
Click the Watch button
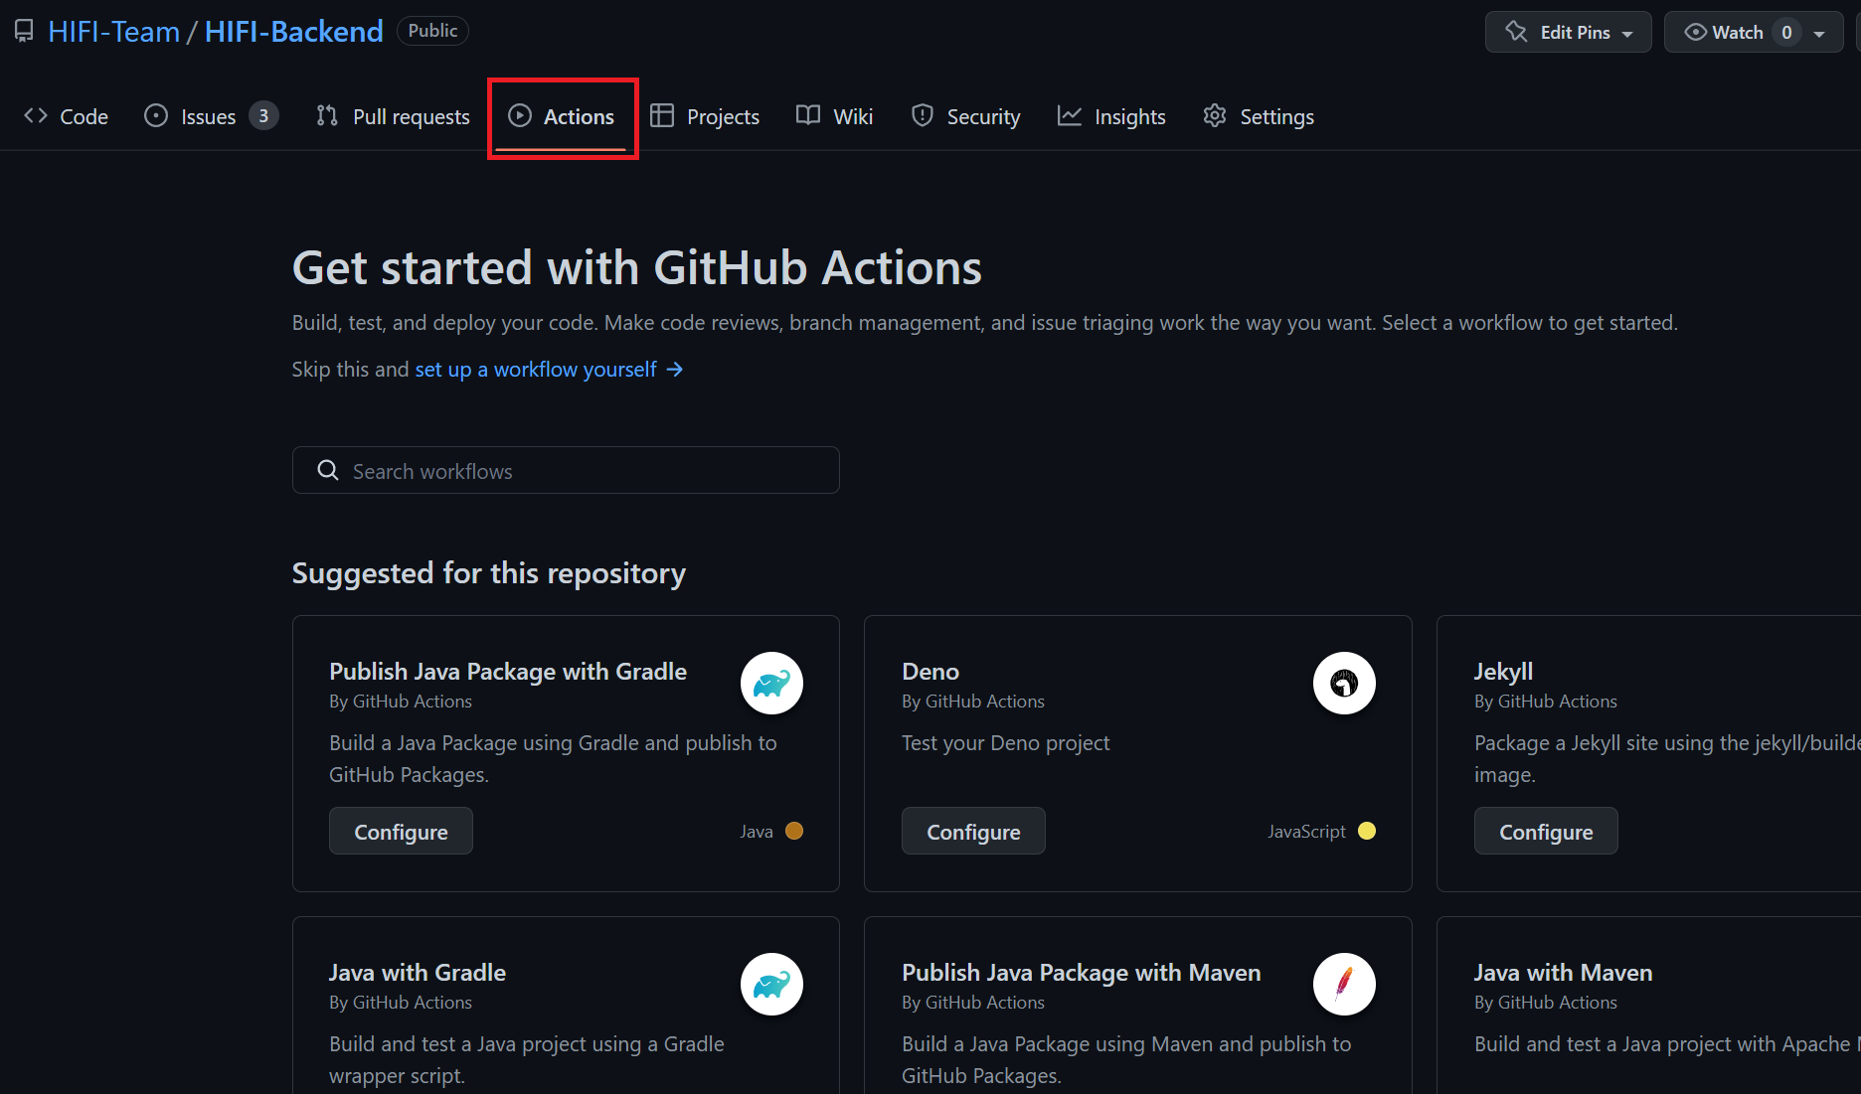click(1754, 32)
